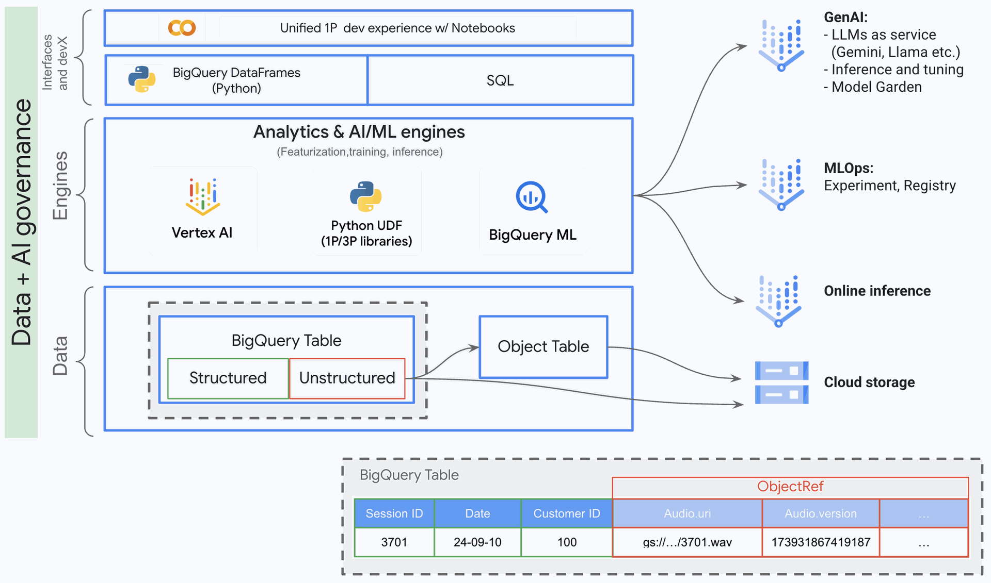
Task: Select the SQL box
Action: pyautogui.click(x=501, y=80)
